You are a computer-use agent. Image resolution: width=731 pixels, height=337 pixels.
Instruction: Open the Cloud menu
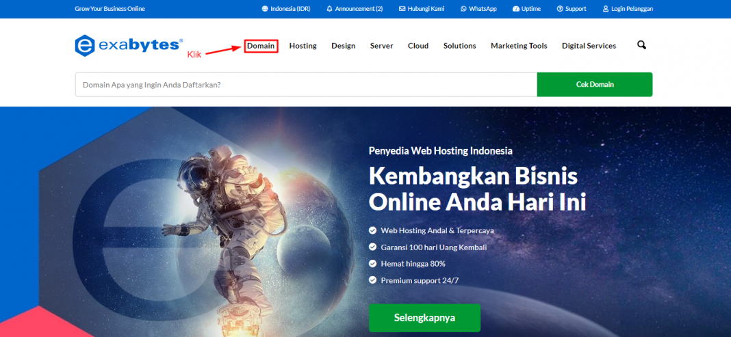[x=418, y=46]
